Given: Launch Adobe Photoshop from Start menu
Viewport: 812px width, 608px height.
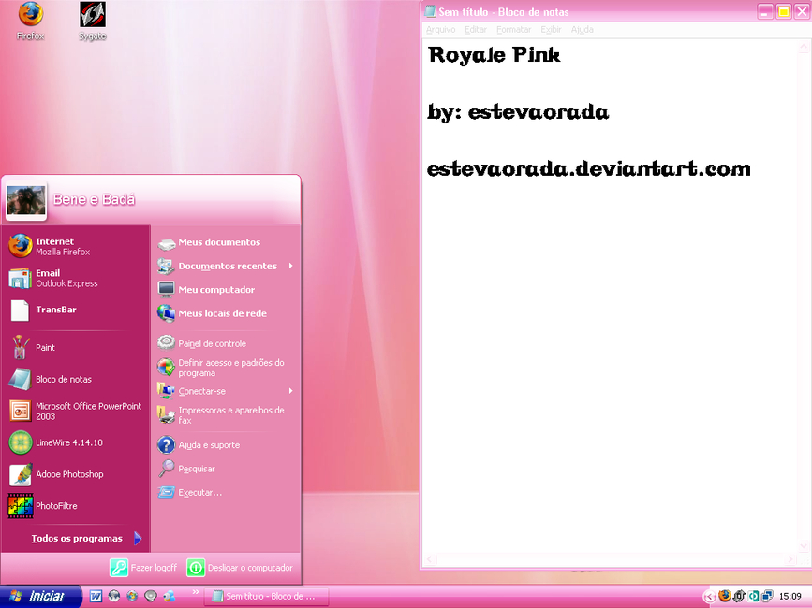Looking at the screenshot, I should [x=76, y=474].
